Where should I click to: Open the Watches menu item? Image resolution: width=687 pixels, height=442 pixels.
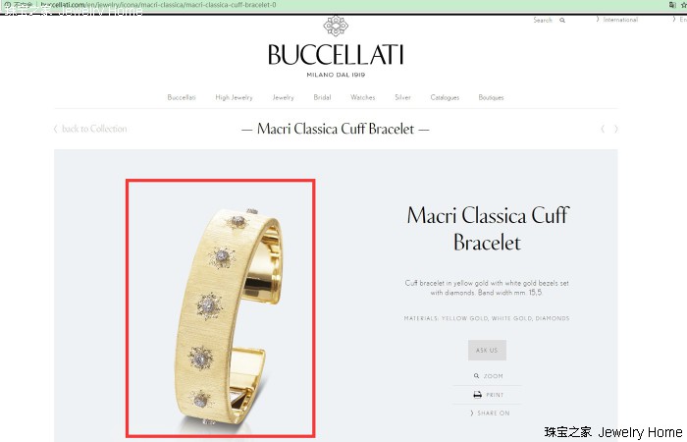click(x=363, y=97)
